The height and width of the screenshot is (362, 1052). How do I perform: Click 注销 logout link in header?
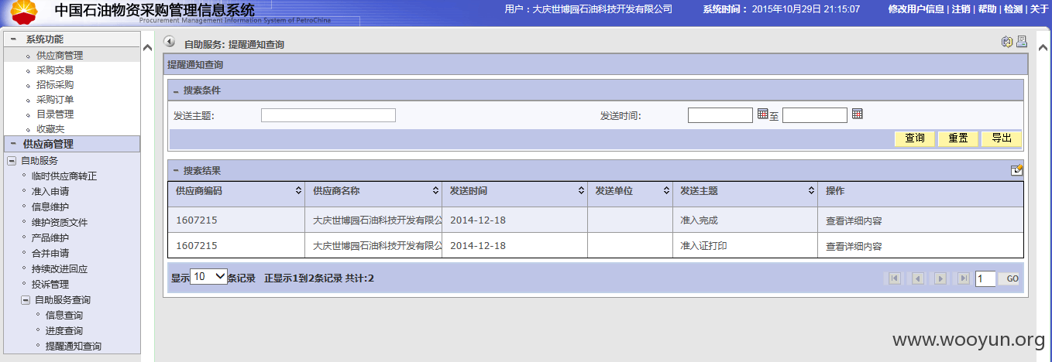pyautogui.click(x=961, y=9)
